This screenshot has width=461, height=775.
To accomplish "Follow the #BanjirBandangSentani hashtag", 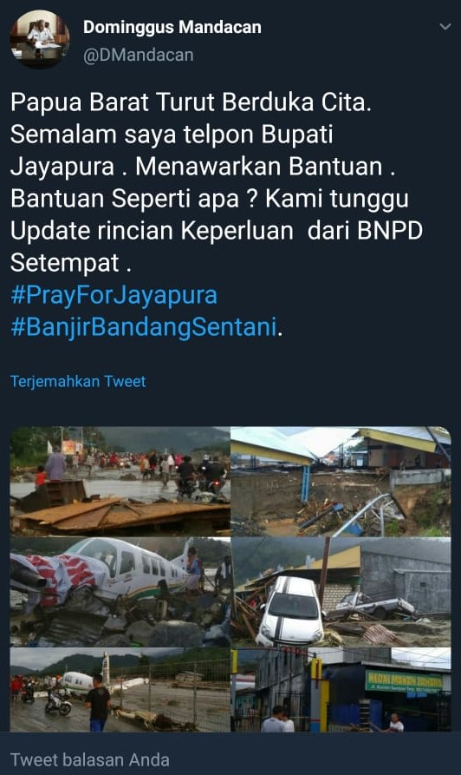I will click(x=144, y=327).
